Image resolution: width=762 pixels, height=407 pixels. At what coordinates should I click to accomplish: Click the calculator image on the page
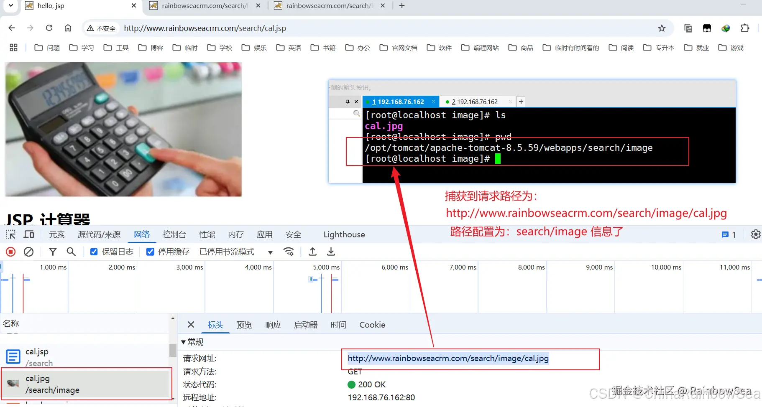pyautogui.click(x=123, y=129)
